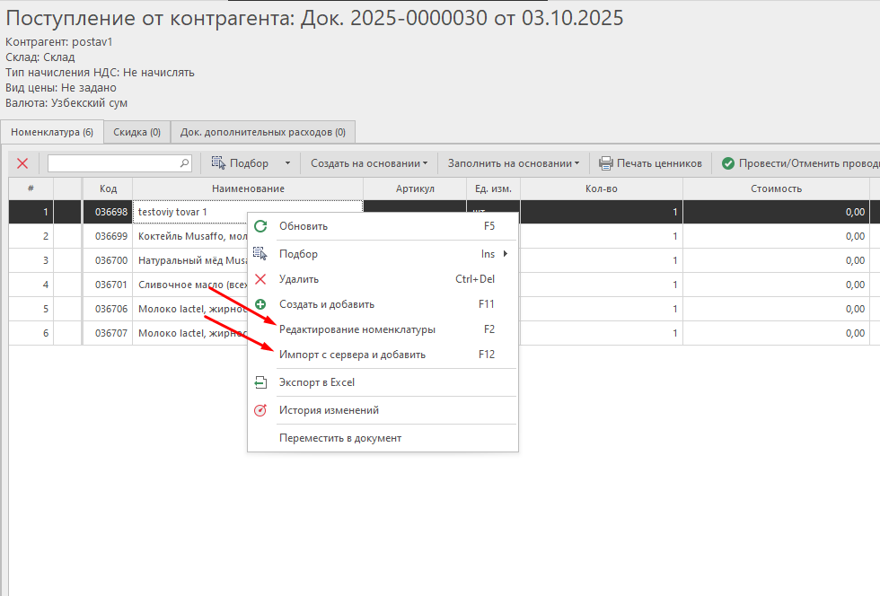Viewport: 880px width, 596px height.
Task: Click the printer icon for Печать ценников
Action: [606, 163]
